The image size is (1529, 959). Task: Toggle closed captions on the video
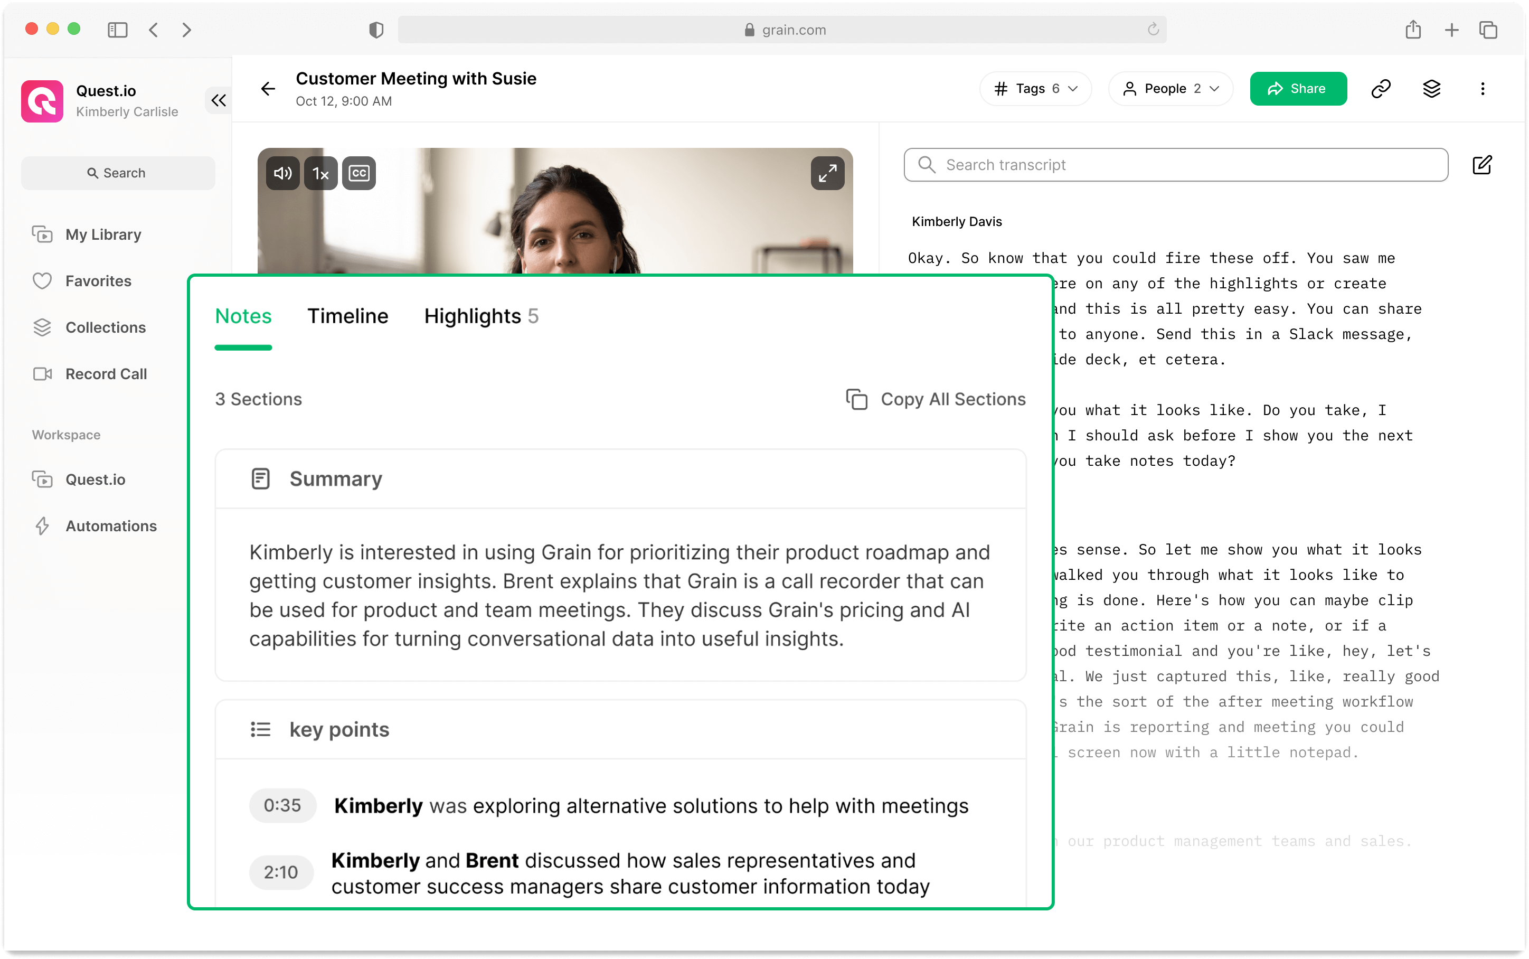359,173
